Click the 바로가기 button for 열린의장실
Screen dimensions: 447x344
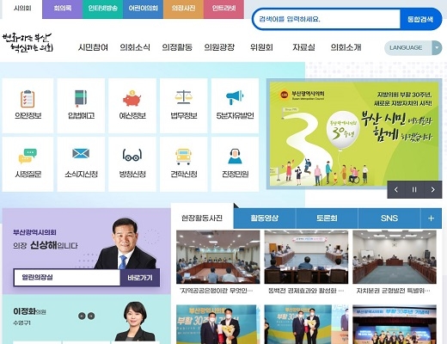point(140,278)
